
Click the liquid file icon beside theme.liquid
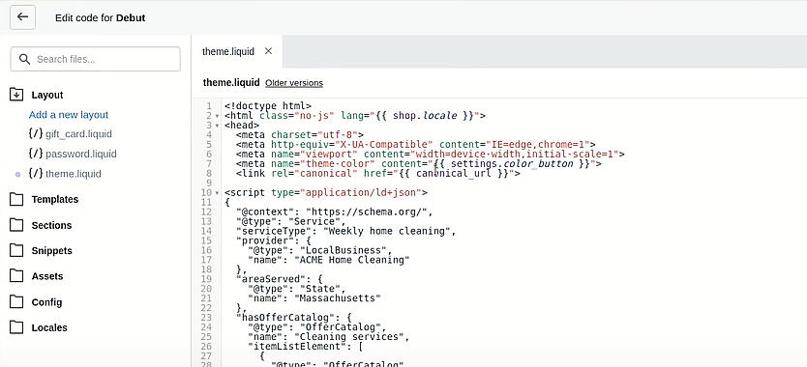point(36,174)
